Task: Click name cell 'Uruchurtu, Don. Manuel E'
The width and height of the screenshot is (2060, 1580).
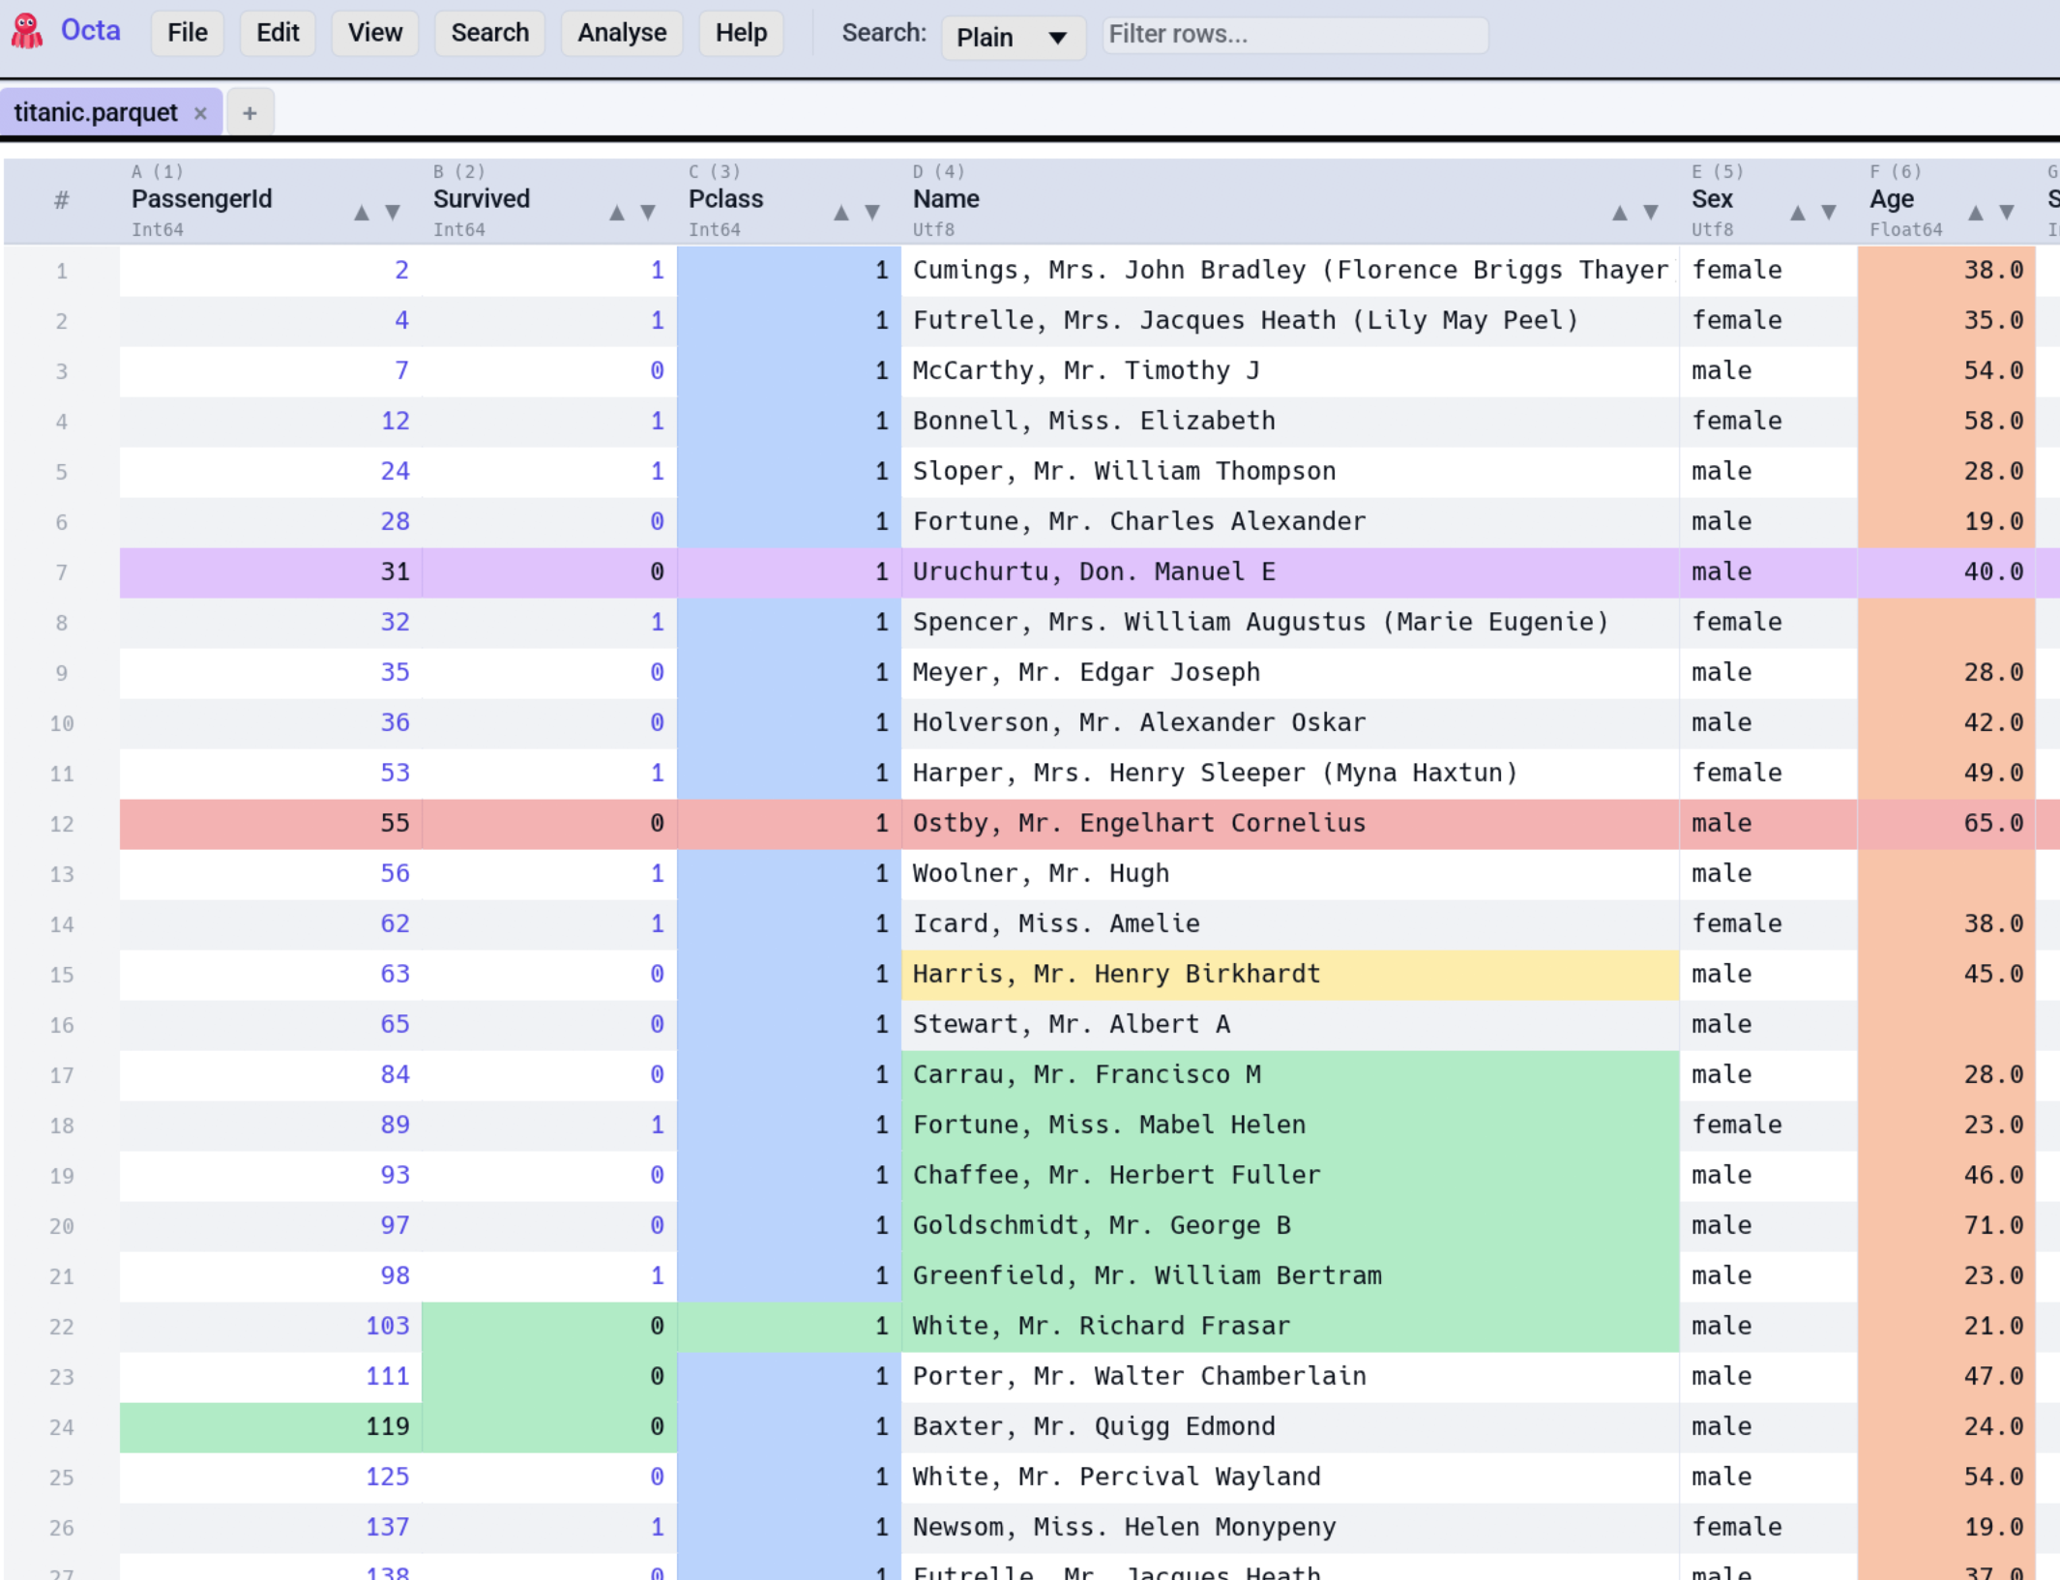Action: click(1290, 572)
